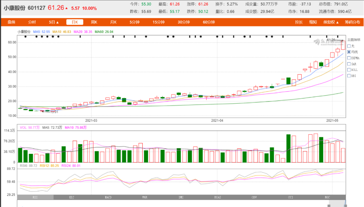
Task: Toggle the 均线 moving average checkbox
Action: click(349, 52)
